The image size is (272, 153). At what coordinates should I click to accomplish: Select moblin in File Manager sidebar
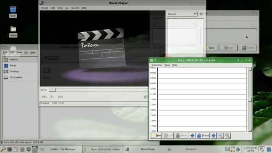click(20, 59)
